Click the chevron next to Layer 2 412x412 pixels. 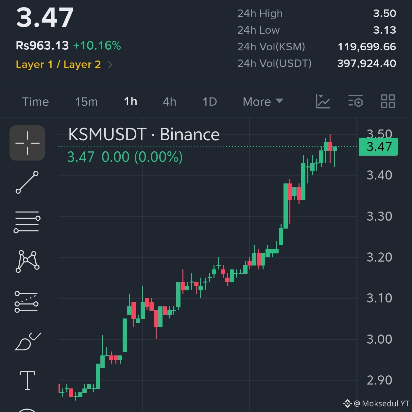pos(110,65)
